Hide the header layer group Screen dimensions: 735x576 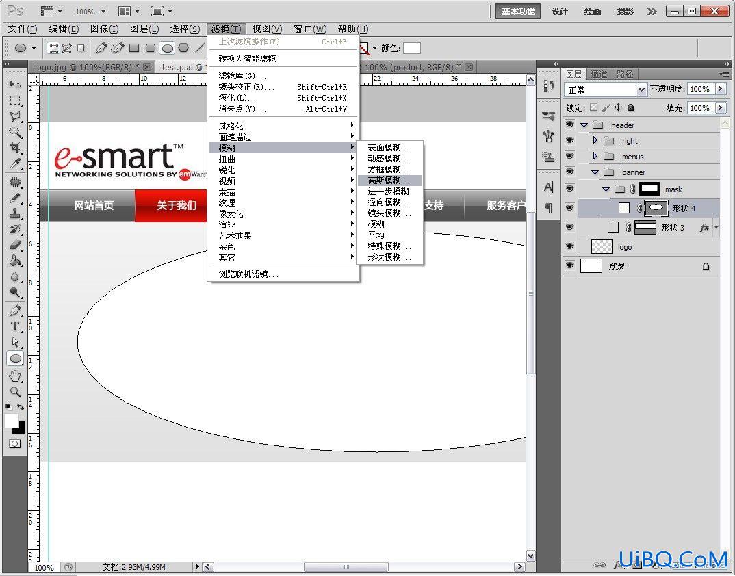[x=569, y=125]
